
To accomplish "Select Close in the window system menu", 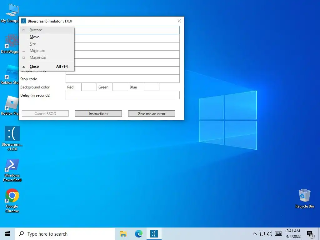I will click(x=47, y=67).
